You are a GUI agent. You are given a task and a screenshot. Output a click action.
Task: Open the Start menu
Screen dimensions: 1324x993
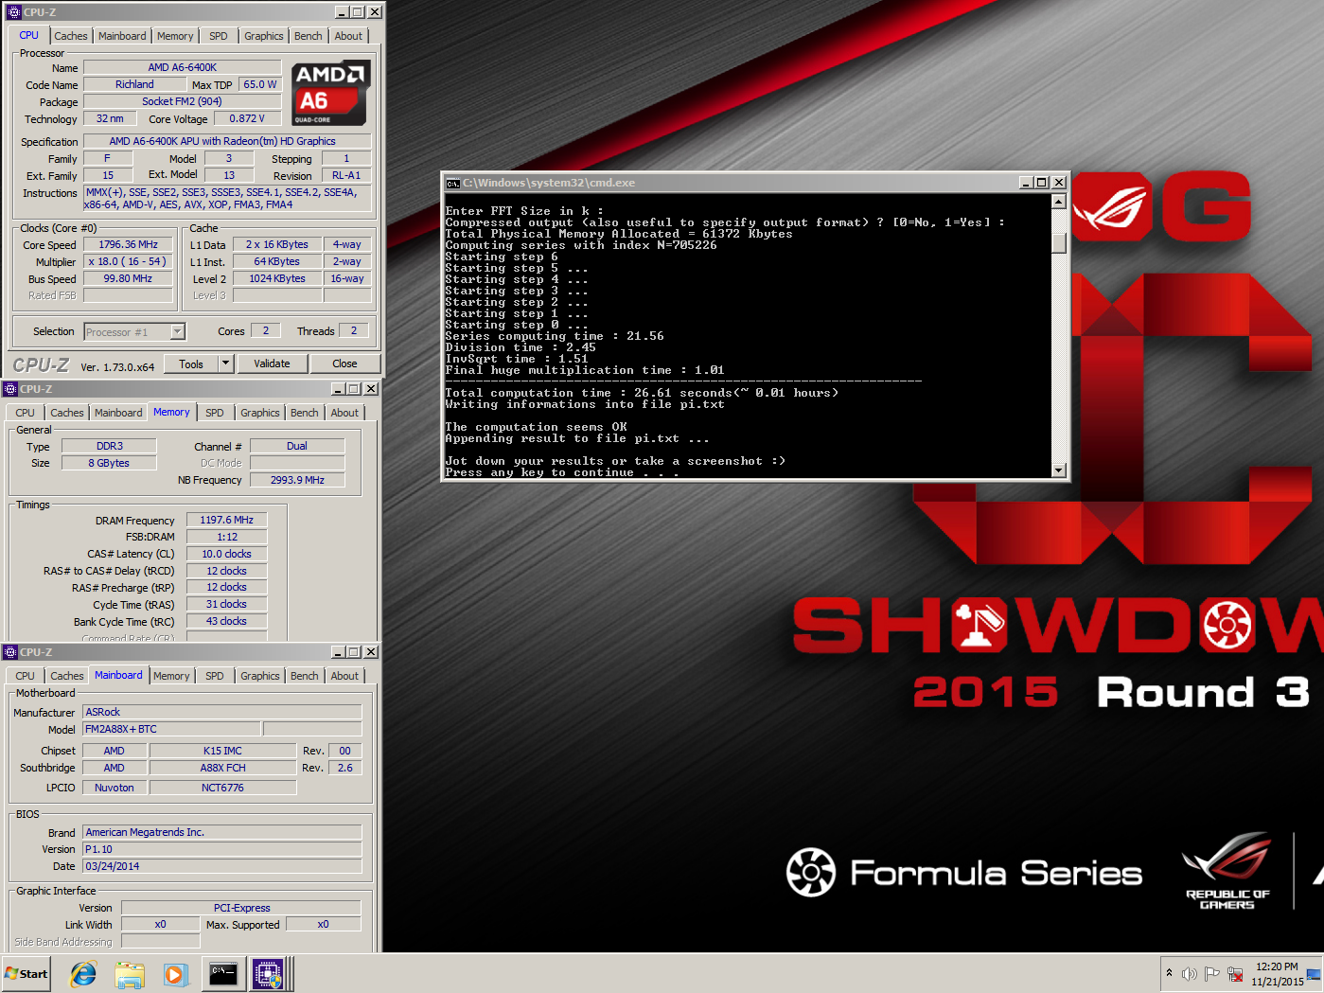pyautogui.click(x=26, y=973)
